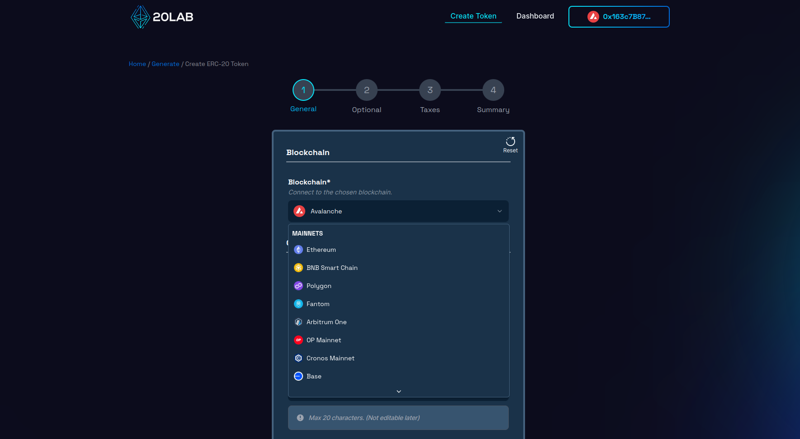Click the info icon beside Max 20 characters
Image resolution: width=800 pixels, height=439 pixels.
pyautogui.click(x=300, y=418)
